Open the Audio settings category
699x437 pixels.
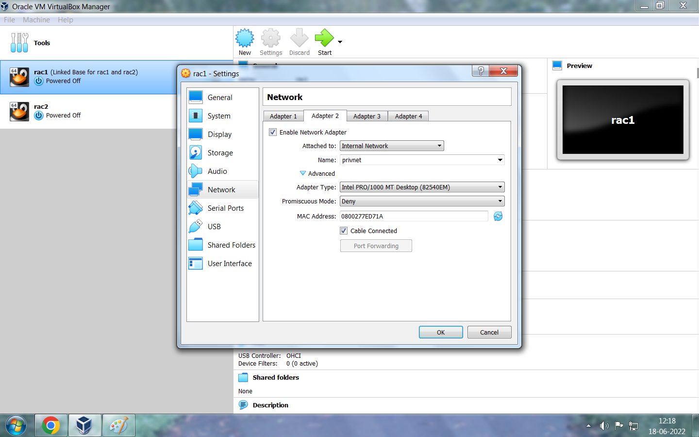tap(222, 171)
